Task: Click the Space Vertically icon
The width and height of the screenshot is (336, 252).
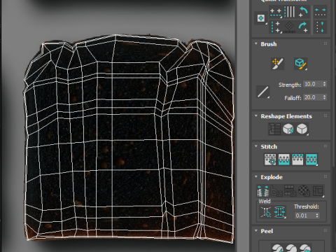Action: tap(320, 27)
